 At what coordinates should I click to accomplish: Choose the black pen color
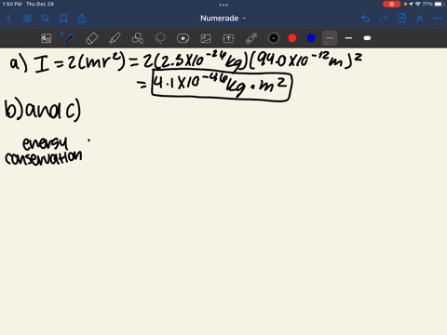[274, 38]
